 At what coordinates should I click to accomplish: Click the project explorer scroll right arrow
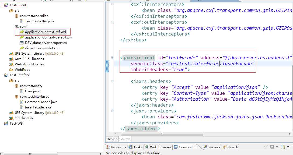tap(101, 154)
